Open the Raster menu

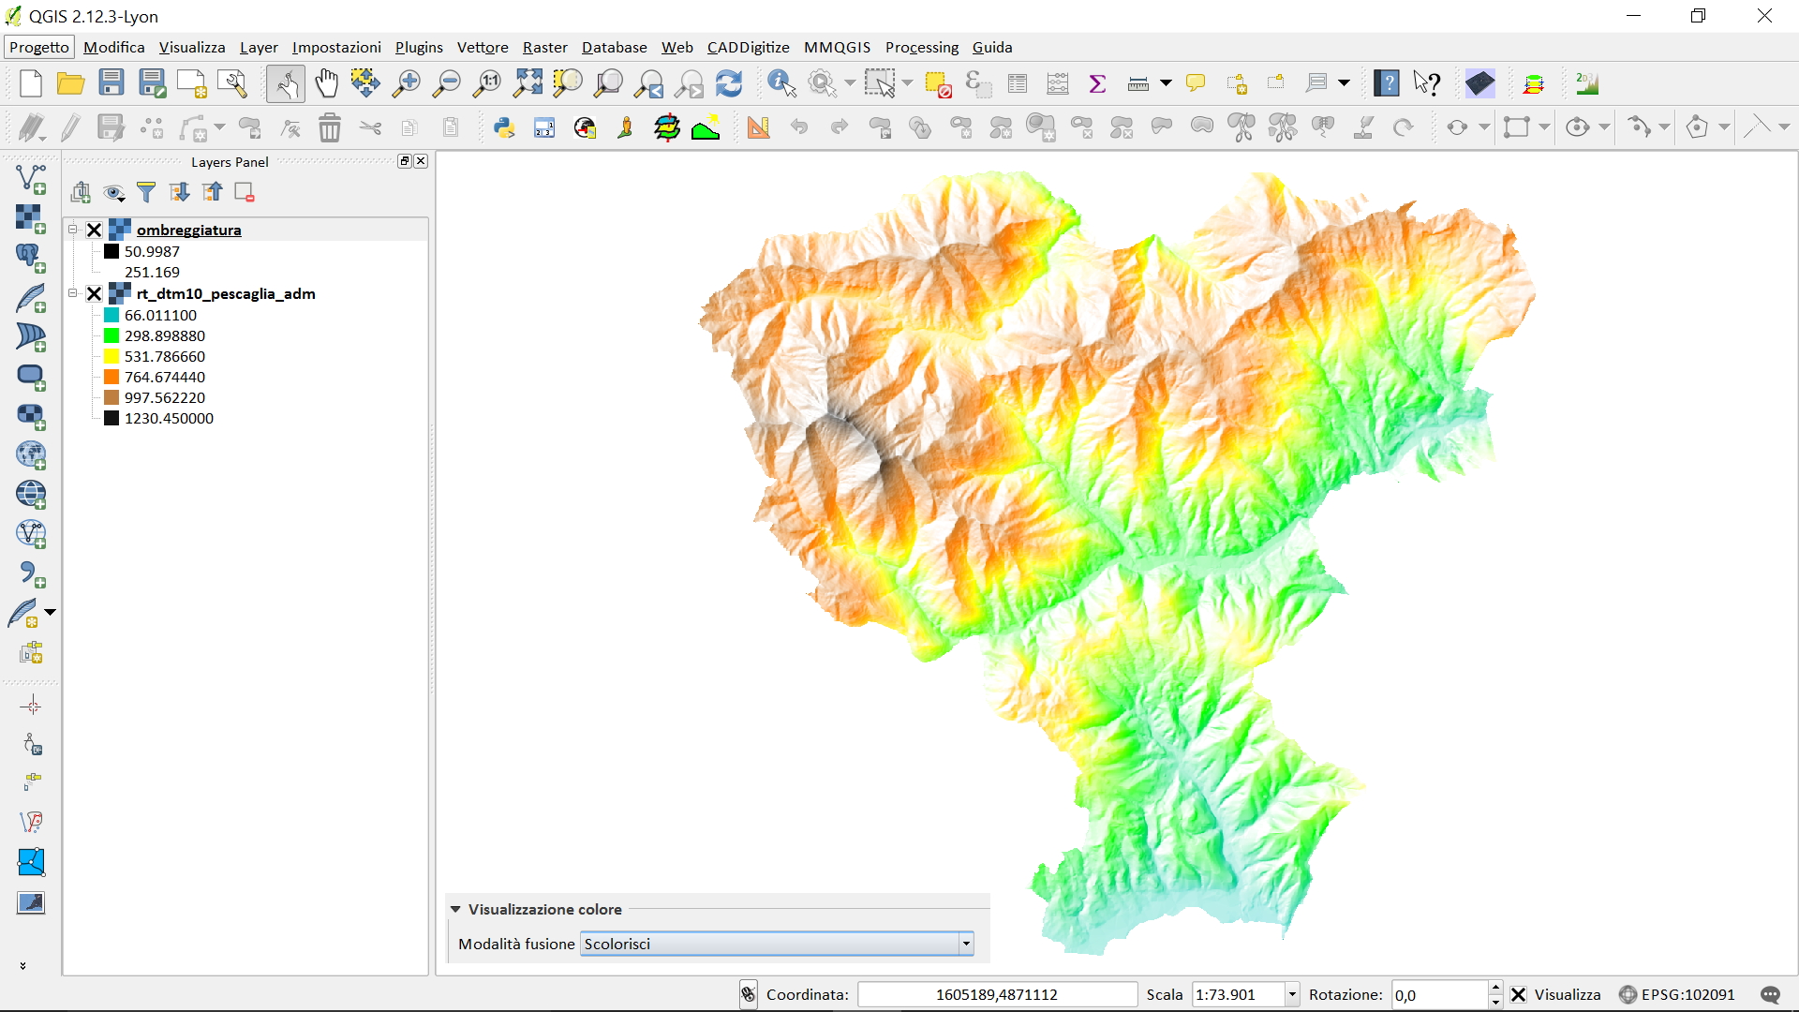point(544,47)
